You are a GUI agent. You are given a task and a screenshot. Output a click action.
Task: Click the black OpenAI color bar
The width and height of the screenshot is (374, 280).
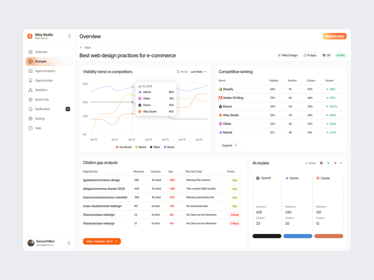tap(267, 236)
